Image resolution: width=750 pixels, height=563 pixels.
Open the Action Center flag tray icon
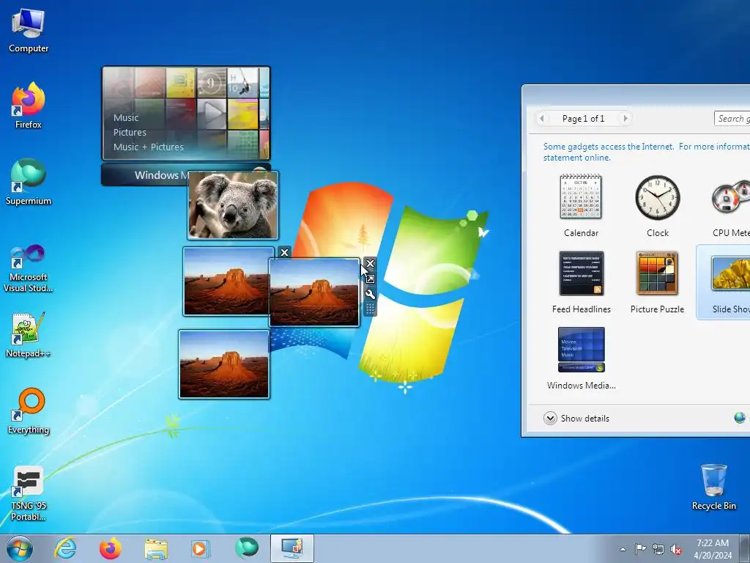click(x=640, y=549)
